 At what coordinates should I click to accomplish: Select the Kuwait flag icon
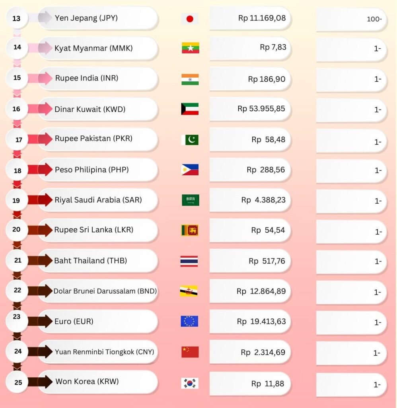[x=190, y=109]
